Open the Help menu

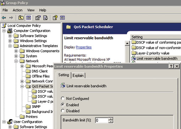click(x=43, y=10)
